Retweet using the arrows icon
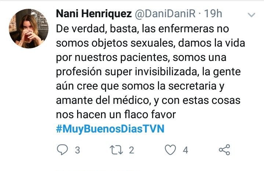Screen dimensions: 264x171 point(116,150)
